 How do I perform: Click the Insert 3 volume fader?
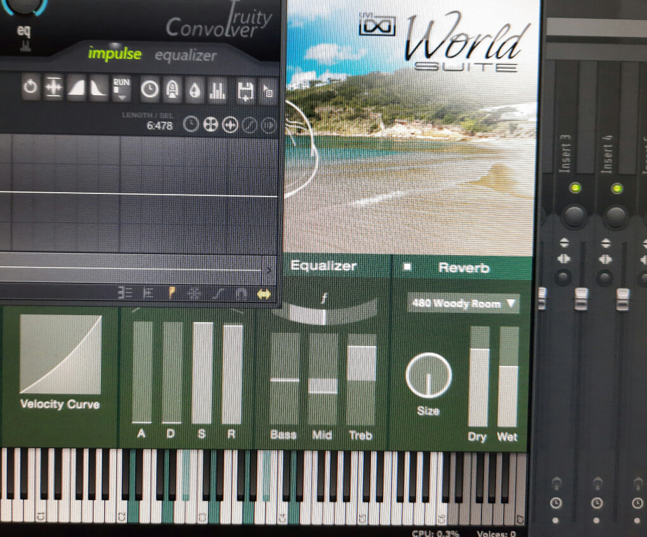point(582,299)
